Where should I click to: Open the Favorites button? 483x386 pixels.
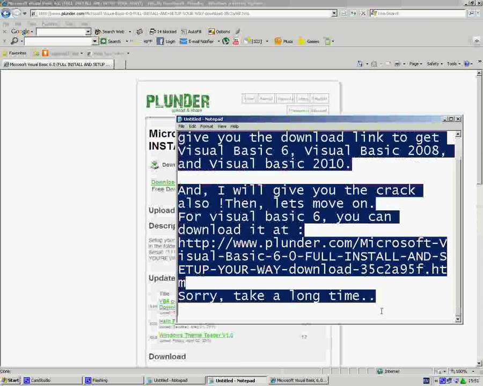click(14, 53)
